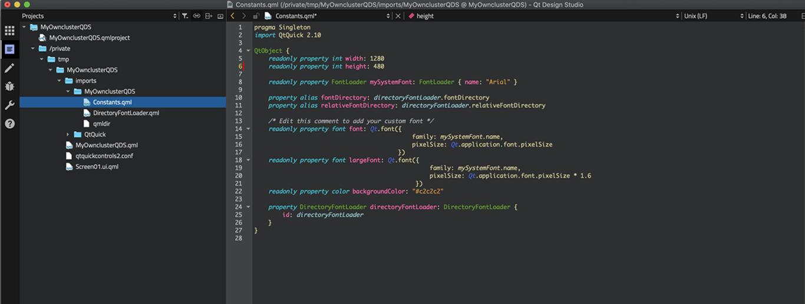The height and width of the screenshot is (304, 805).
Task: Fold the QtObject block at line 4
Action: click(249, 51)
